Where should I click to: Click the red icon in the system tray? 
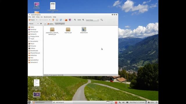pos(116,103)
